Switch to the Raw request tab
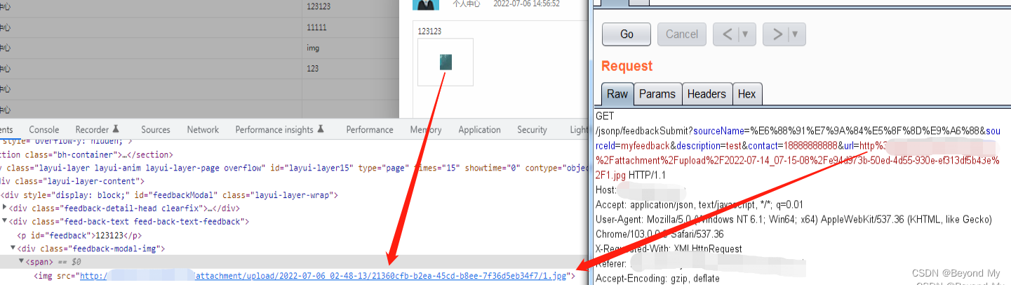Image resolution: width=1011 pixels, height=285 pixels. click(617, 94)
